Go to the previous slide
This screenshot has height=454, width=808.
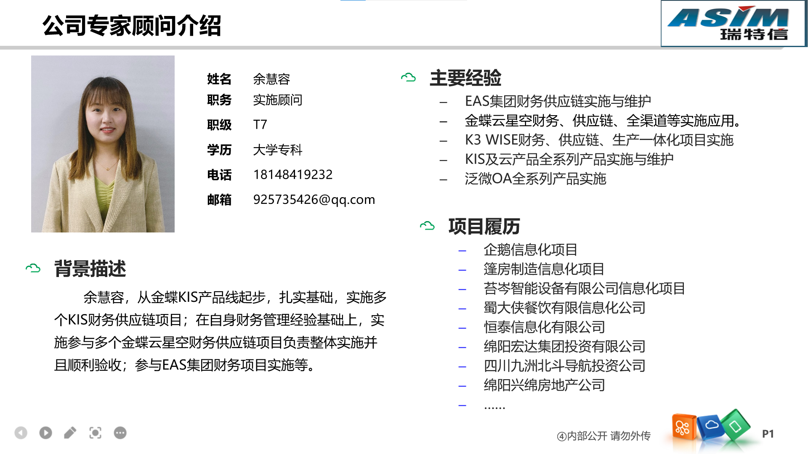click(x=21, y=433)
